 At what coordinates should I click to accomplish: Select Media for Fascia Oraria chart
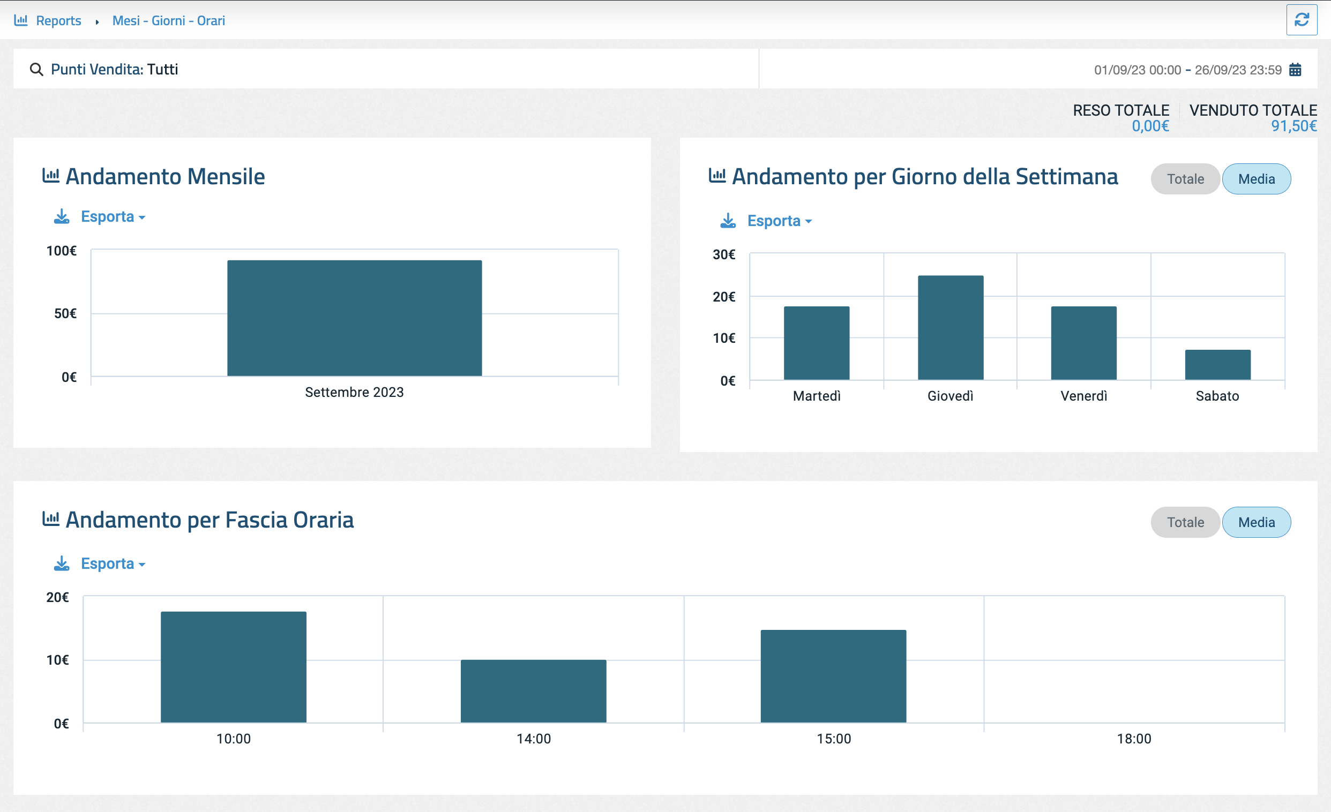point(1256,522)
